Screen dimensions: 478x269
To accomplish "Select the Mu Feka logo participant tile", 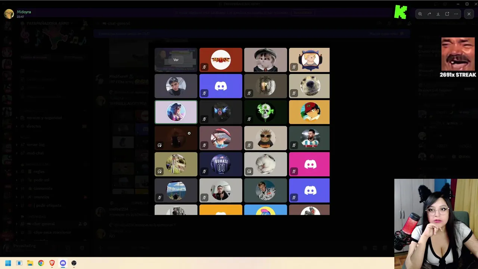I will (x=221, y=60).
